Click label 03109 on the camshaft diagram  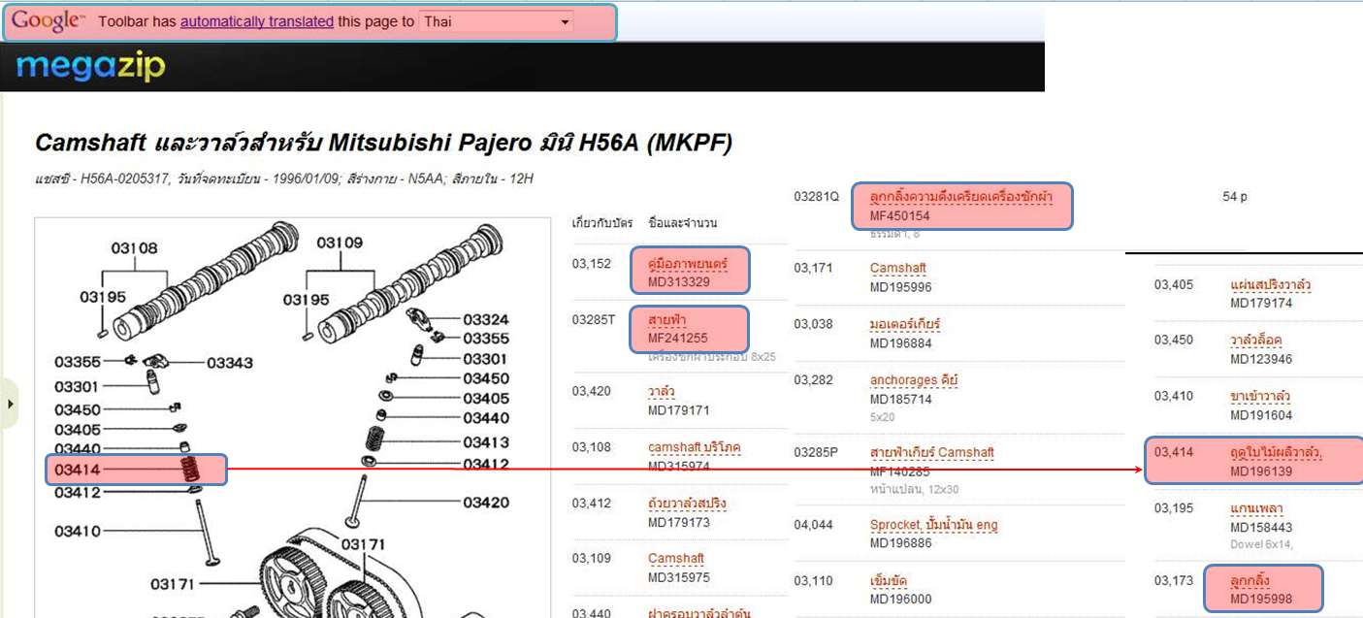point(340,243)
